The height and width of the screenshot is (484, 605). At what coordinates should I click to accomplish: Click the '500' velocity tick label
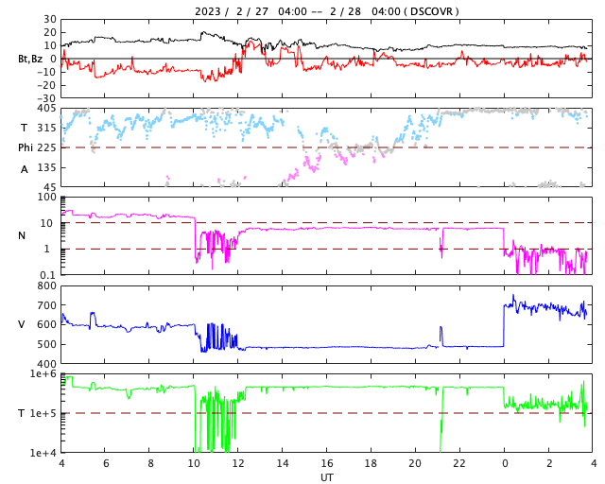coord(46,344)
